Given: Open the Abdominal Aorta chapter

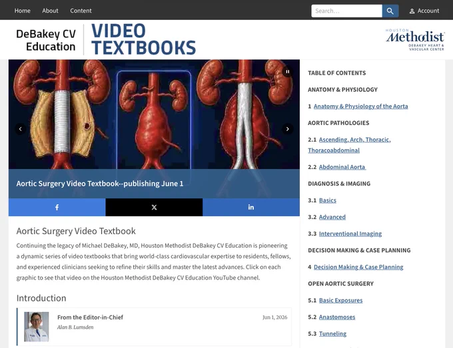Looking at the screenshot, I should pos(342,167).
